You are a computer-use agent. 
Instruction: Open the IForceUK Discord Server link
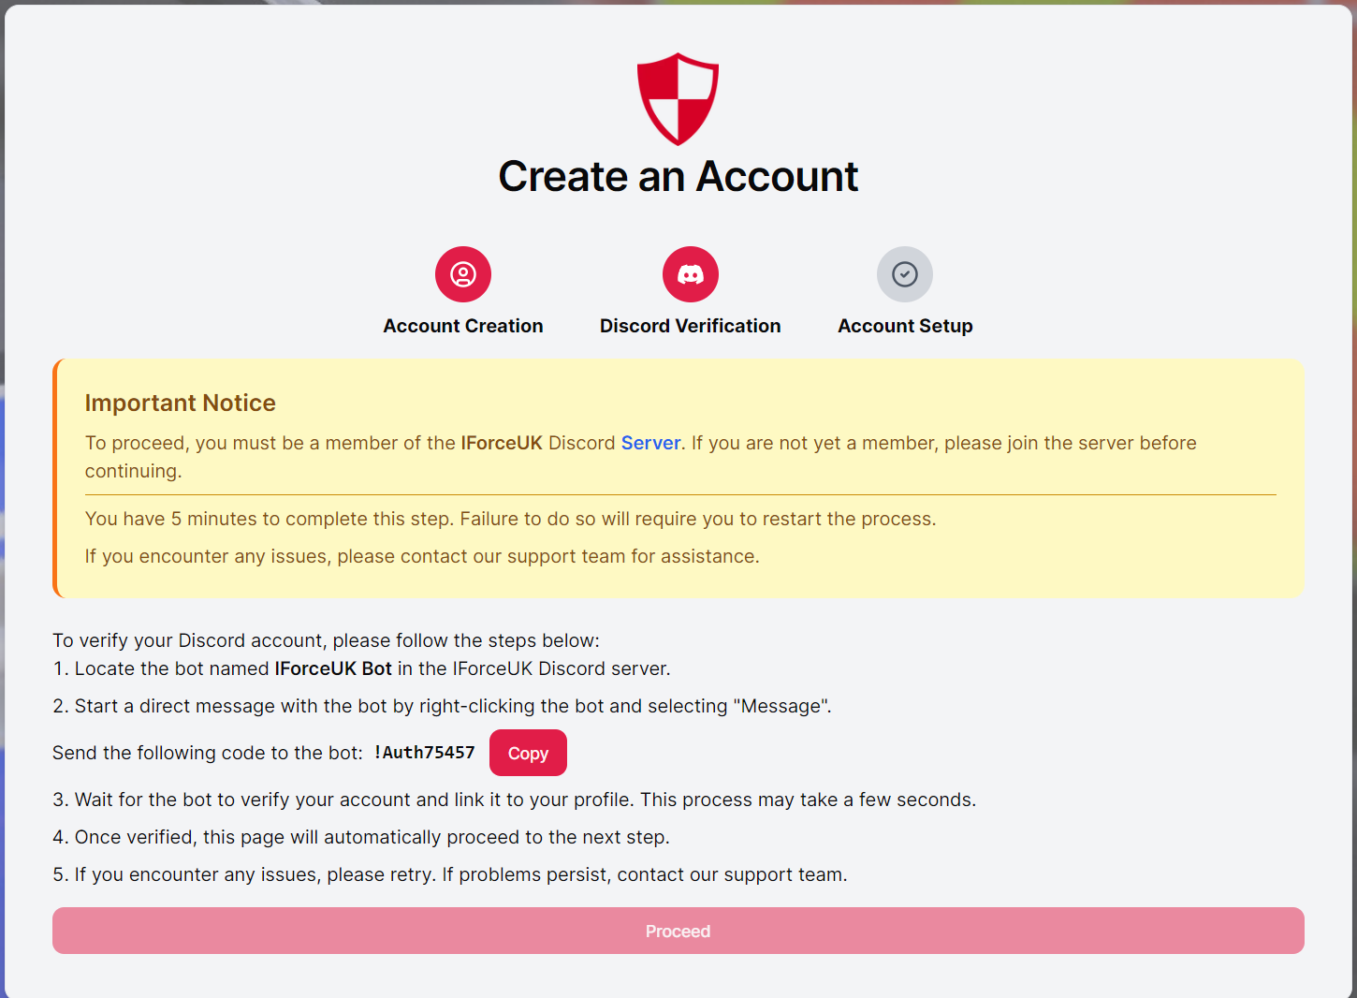point(650,443)
